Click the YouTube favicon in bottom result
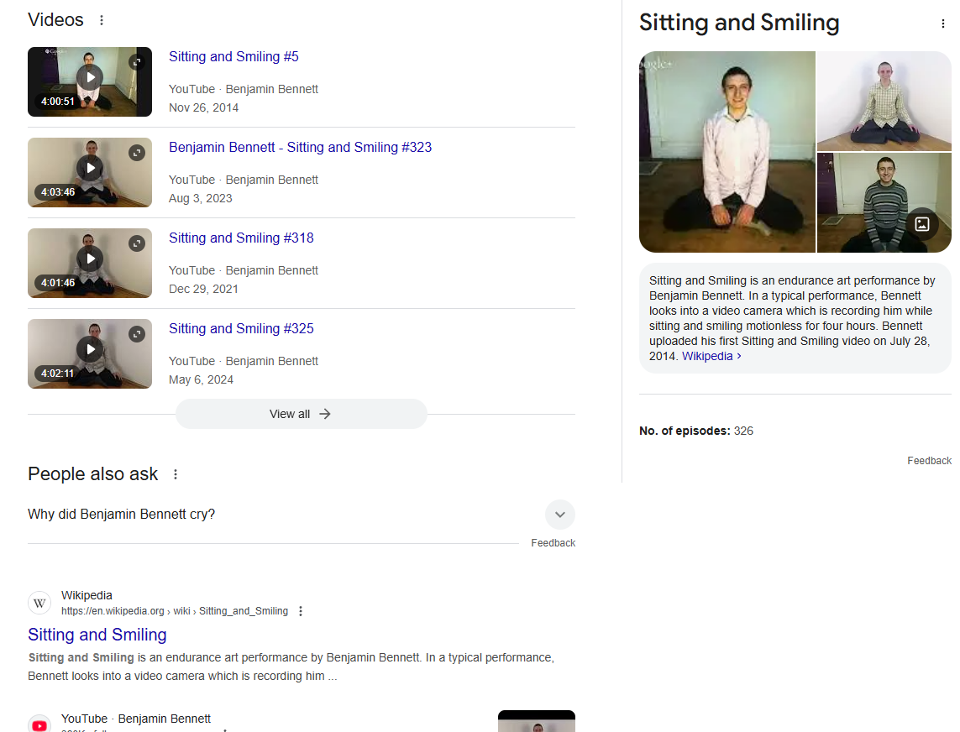This screenshot has width=960, height=732. [x=39, y=724]
